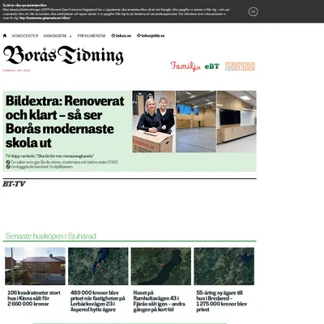324x324 pixels.
Task: Open the Familj section logo
Action: tap(185, 66)
